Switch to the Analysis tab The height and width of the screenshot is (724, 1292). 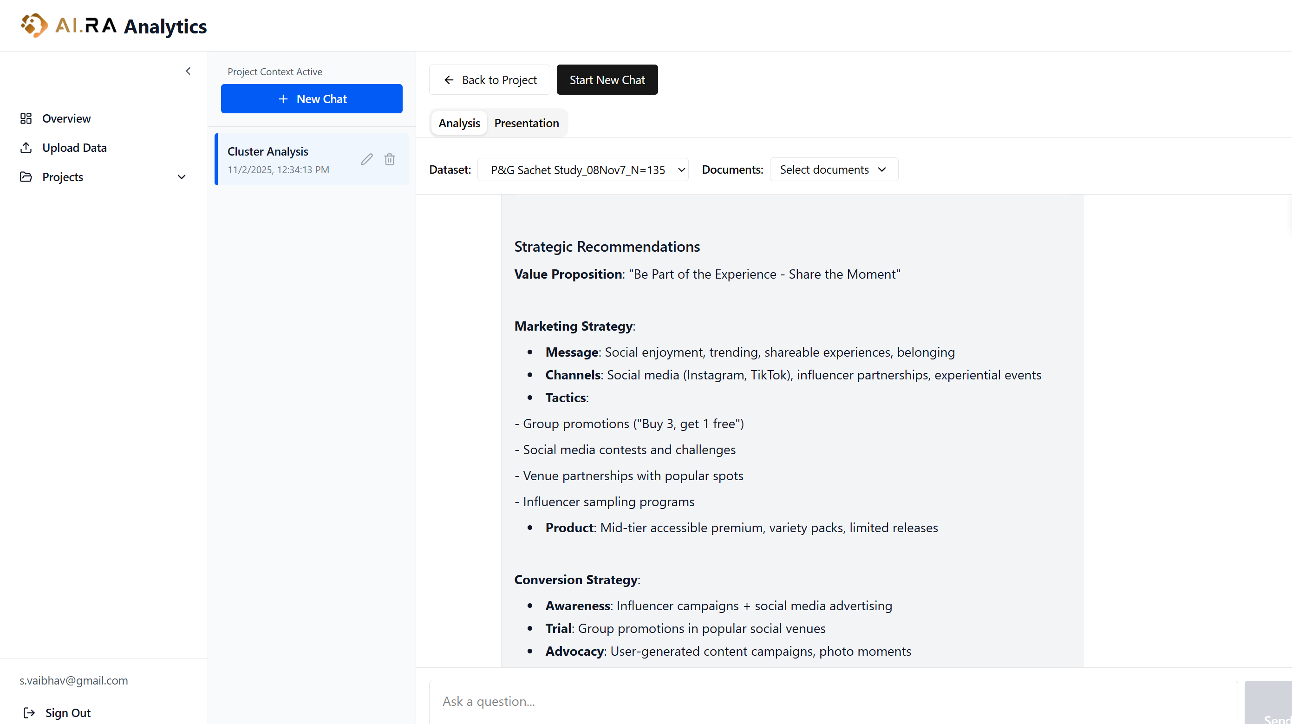click(459, 123)
